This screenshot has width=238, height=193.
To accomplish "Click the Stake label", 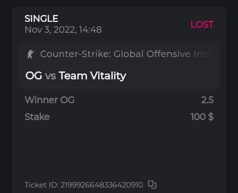I will (37, 117).
